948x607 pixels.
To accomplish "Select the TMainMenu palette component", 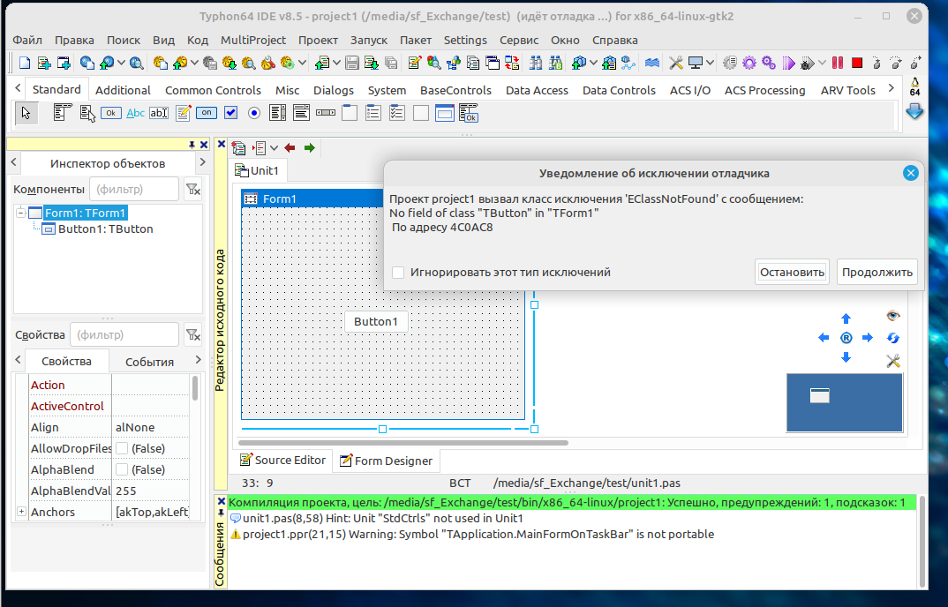I will 63,112.
